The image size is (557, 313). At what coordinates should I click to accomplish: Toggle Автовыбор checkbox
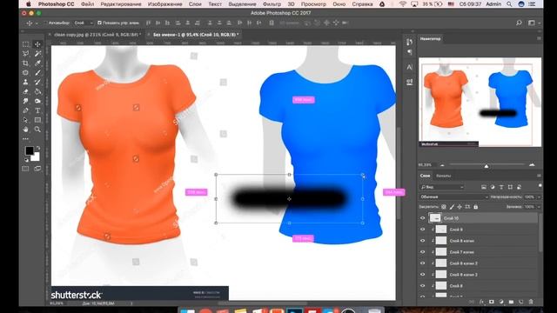coord(45,23)
